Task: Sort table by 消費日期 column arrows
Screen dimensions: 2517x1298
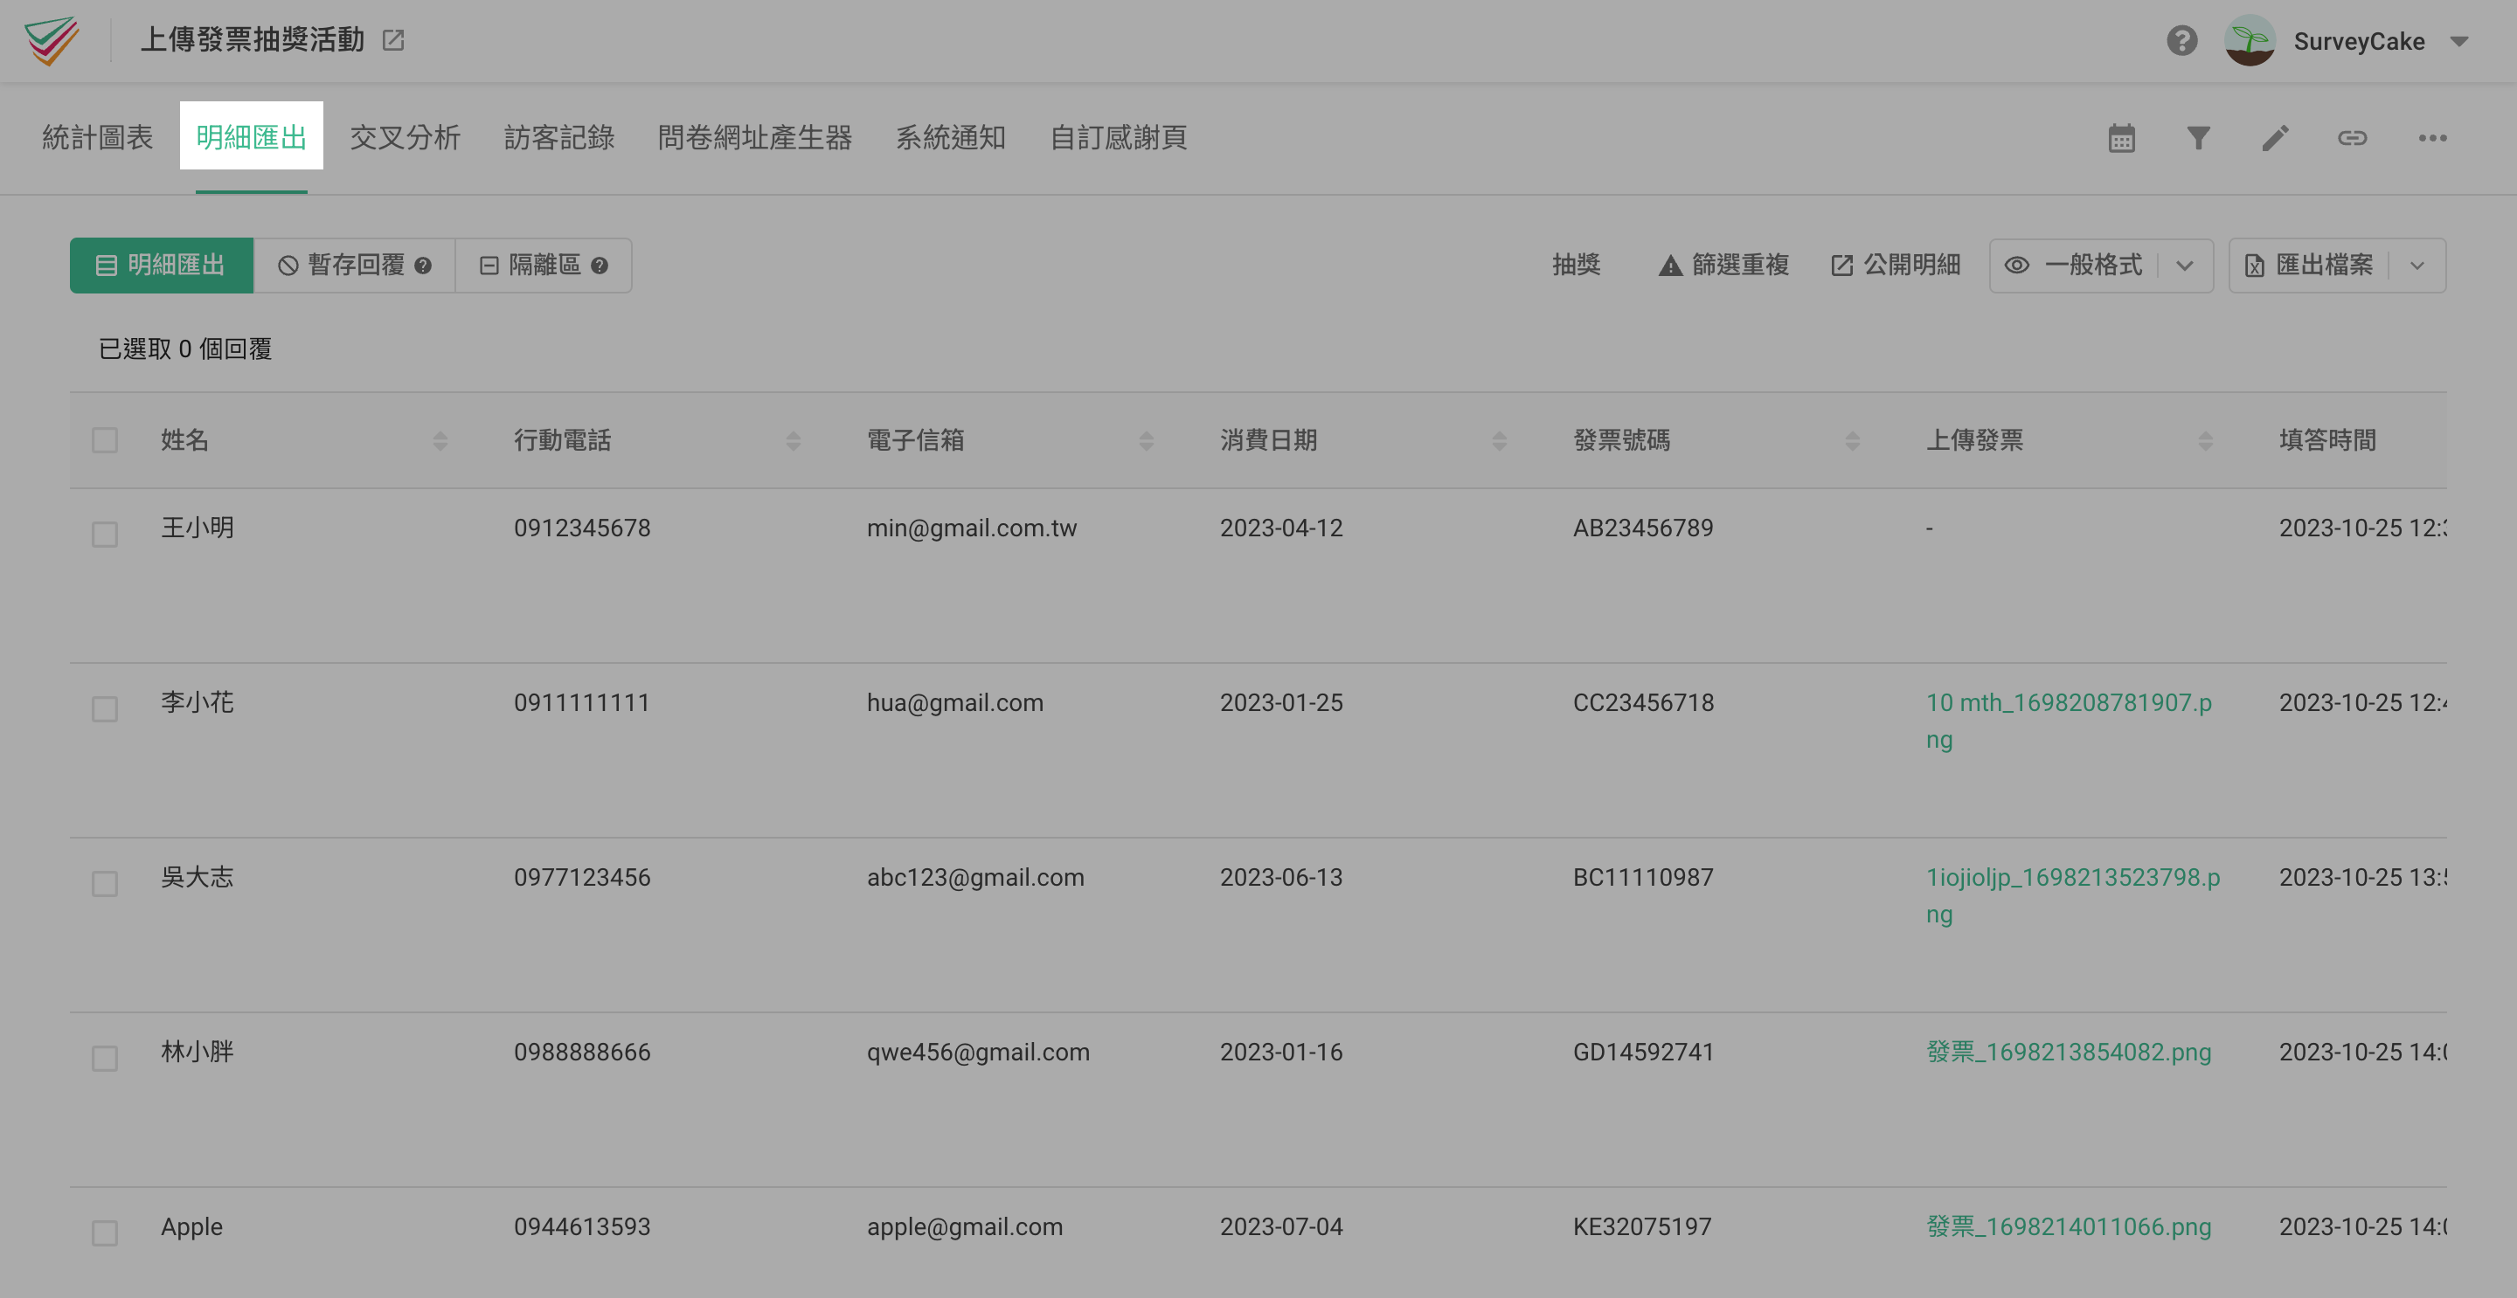Action: [x=1499, y=441]
